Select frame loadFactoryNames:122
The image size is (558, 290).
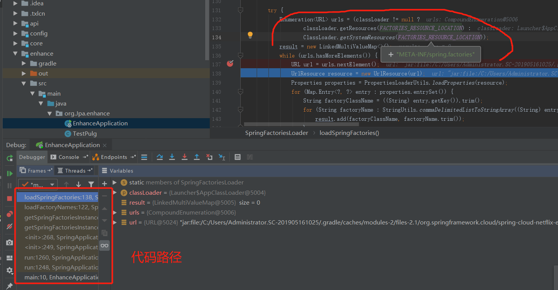click(57, 207)
